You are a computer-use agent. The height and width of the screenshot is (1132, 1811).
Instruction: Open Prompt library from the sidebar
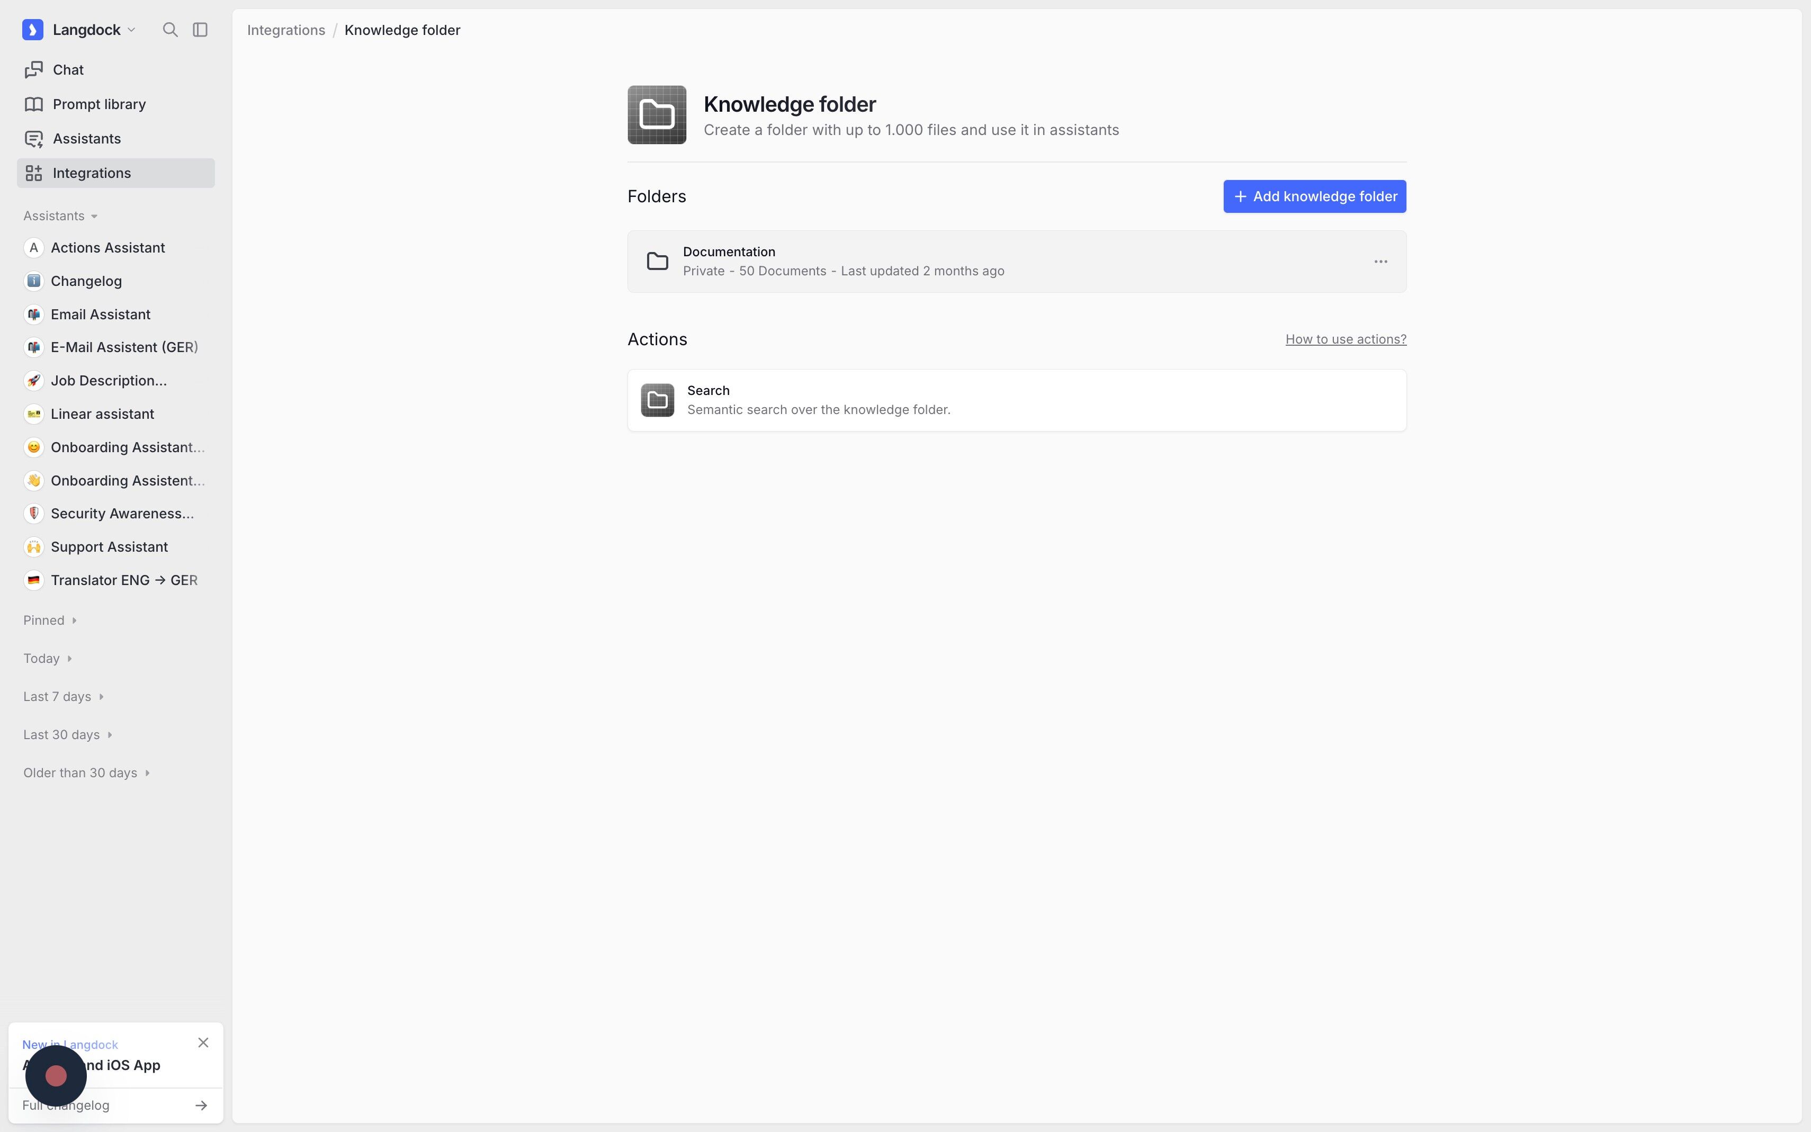pos(99,104)
